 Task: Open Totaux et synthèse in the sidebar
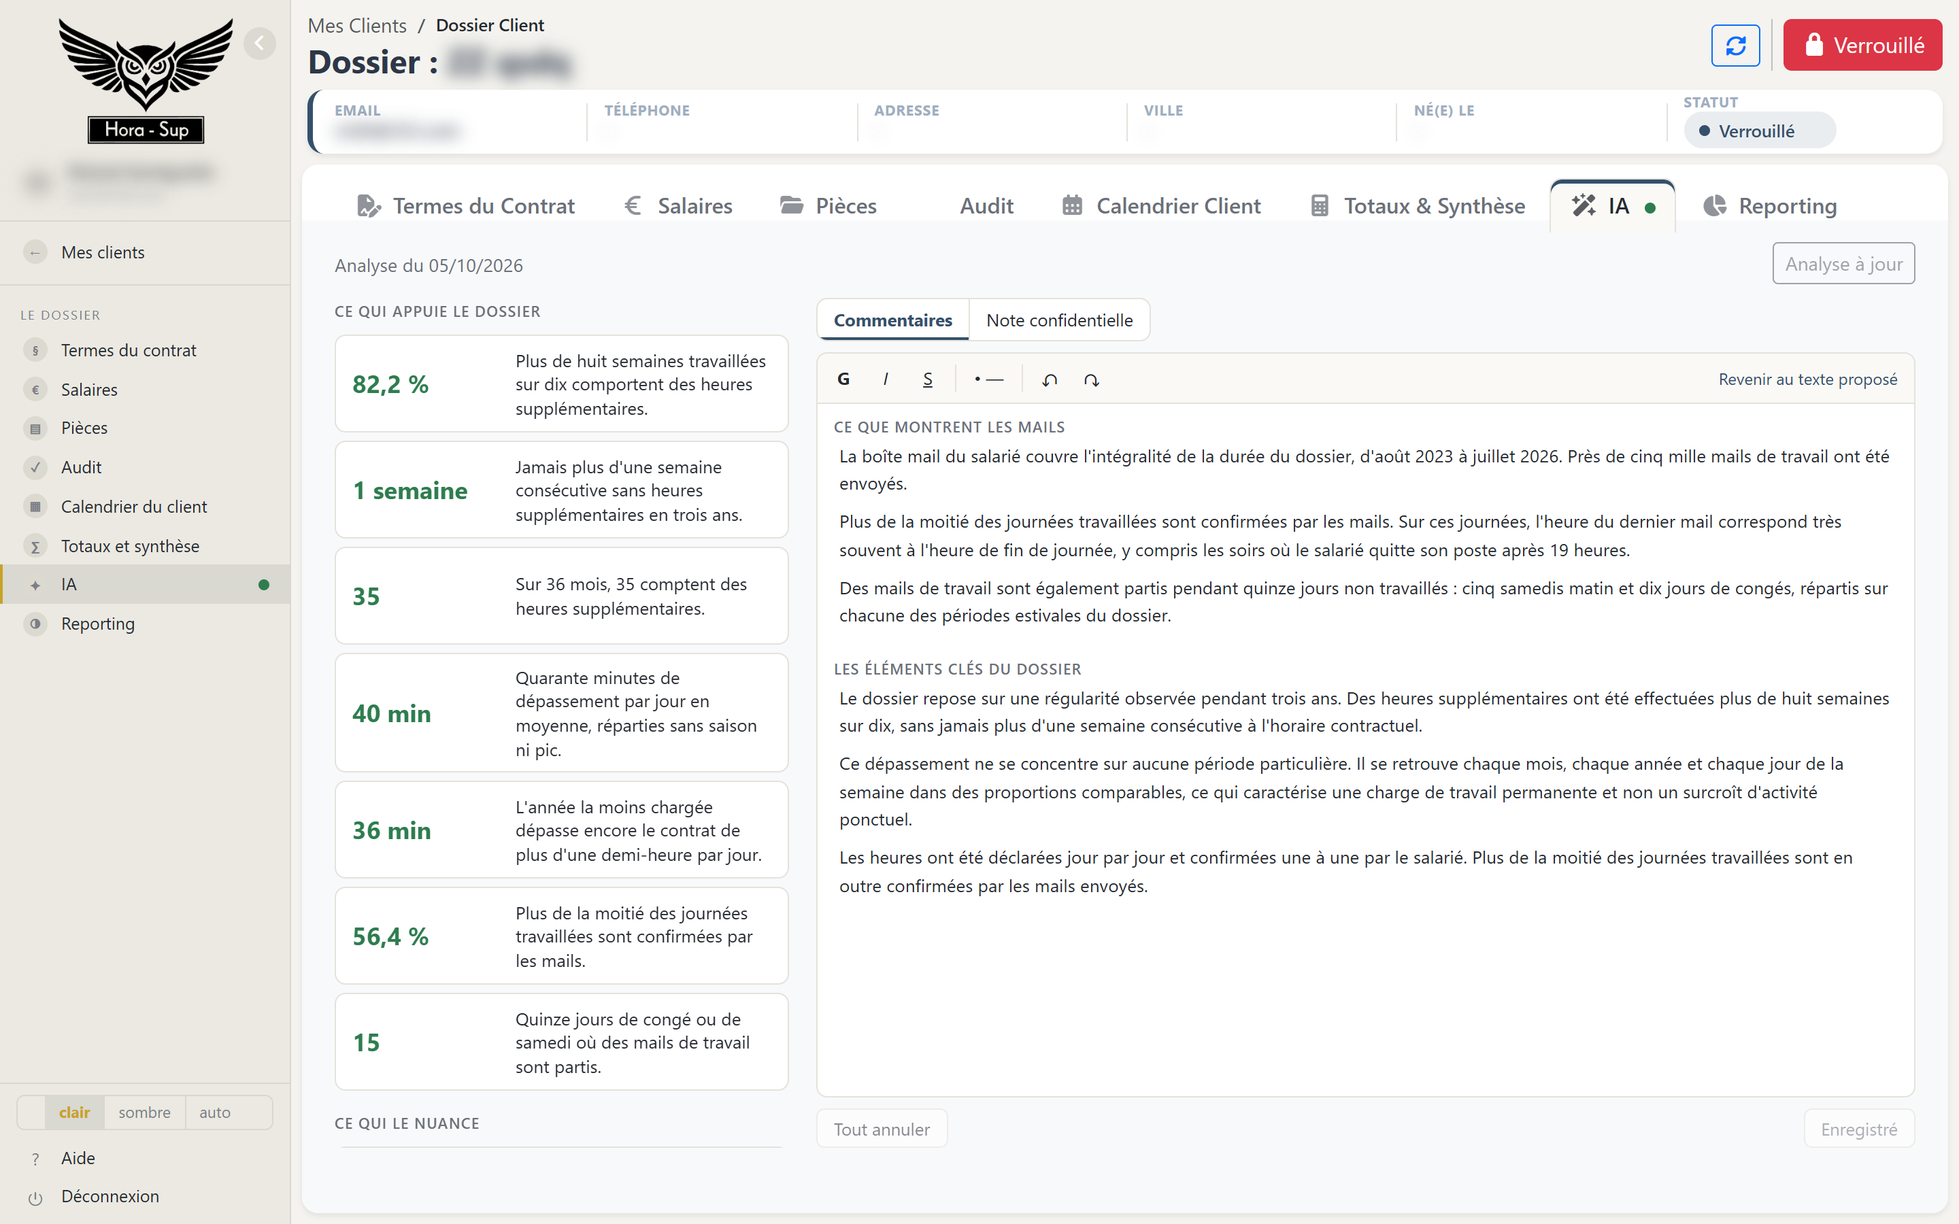point(145,545)
